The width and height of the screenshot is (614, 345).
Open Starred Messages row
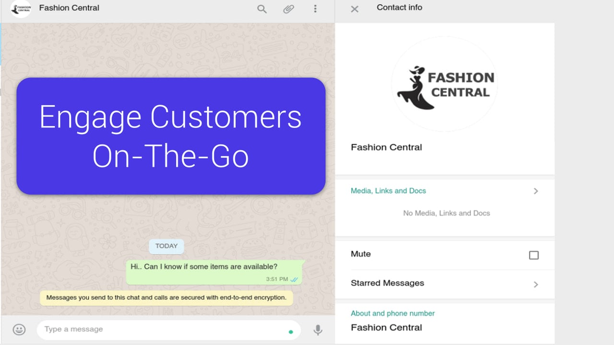tap(445, 284)
